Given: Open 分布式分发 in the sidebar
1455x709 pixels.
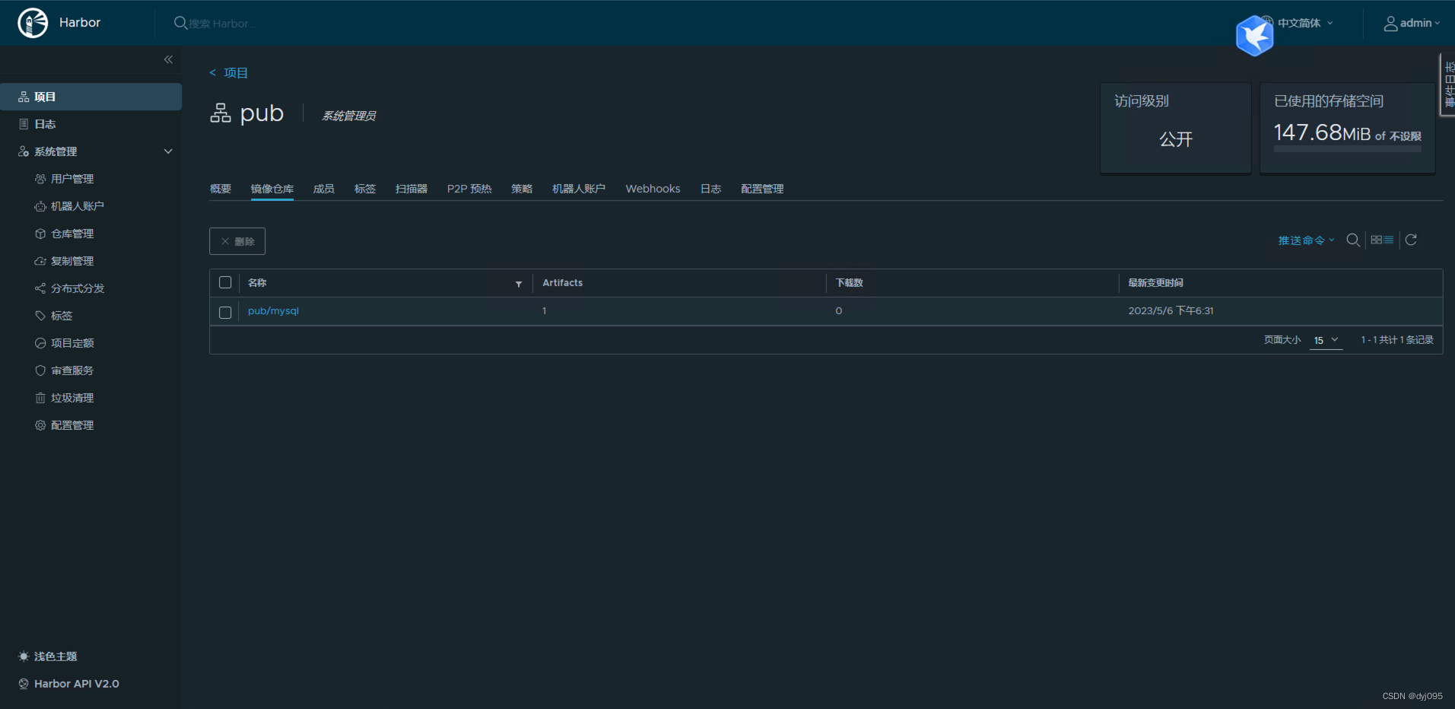Looking at the screenshot, I should (x=77, y=288).
